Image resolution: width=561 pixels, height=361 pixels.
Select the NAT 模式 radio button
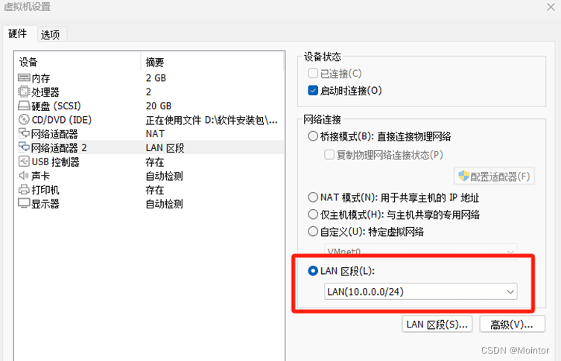[x=313, y=198]
